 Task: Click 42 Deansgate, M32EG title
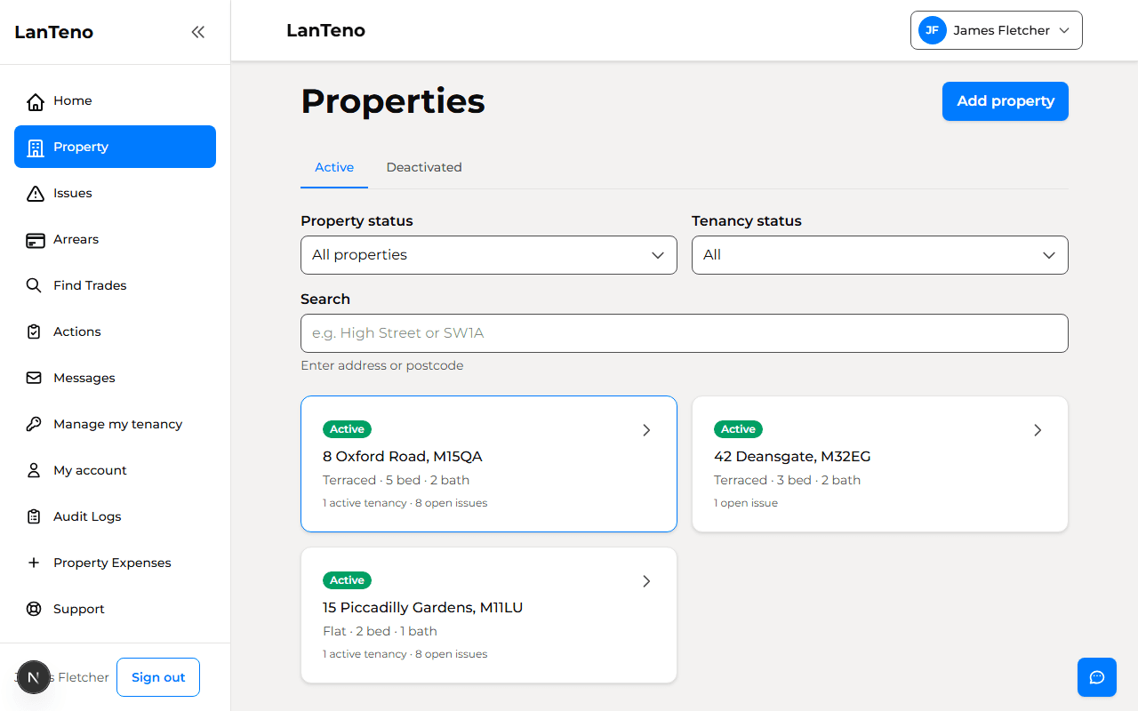[792, 456]
